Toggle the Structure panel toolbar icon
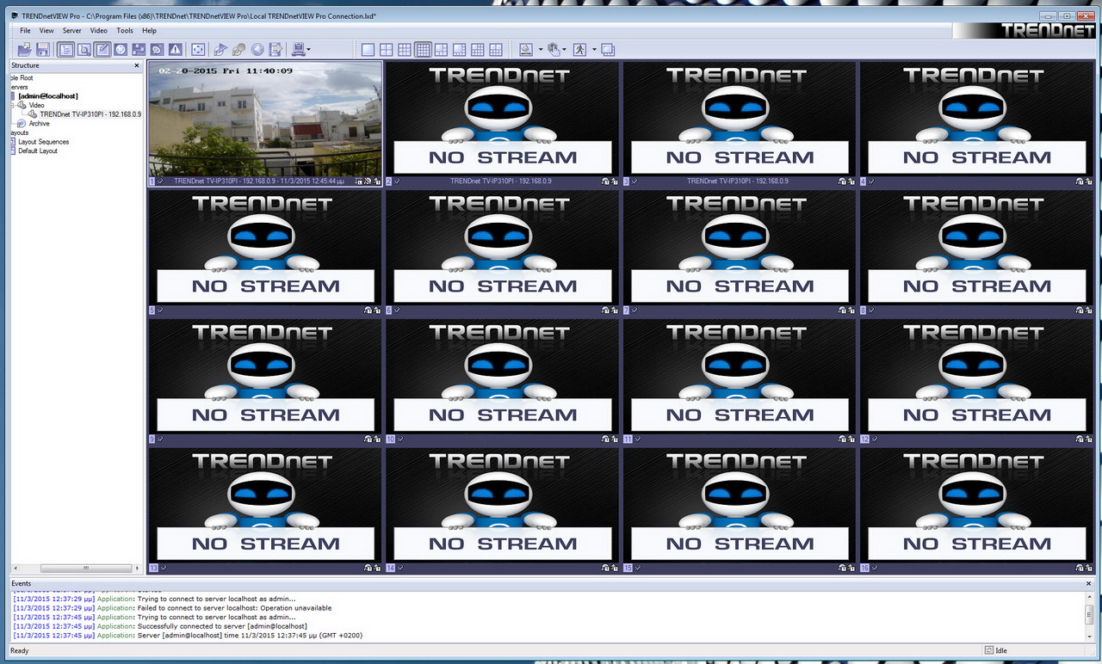Viewport: 1102px width, 664px height. [x=66, y=50]
